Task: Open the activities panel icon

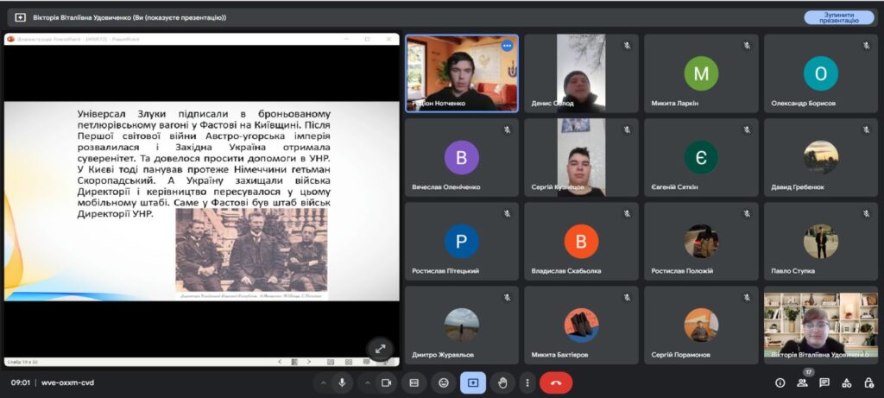Action: pyautogui.click(x=846, y=382)
